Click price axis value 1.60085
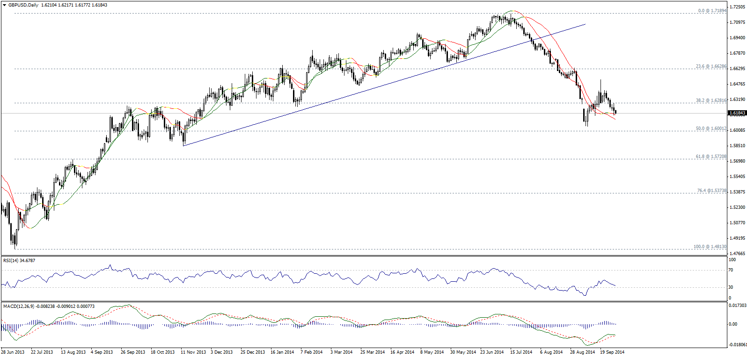Image resolution: width=747 pixels, height=356 pixels. pos(738,130)
